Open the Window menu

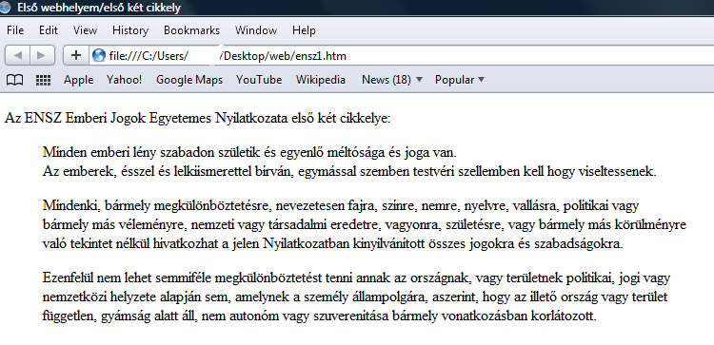pyautogui.click(x=256, y=30)
